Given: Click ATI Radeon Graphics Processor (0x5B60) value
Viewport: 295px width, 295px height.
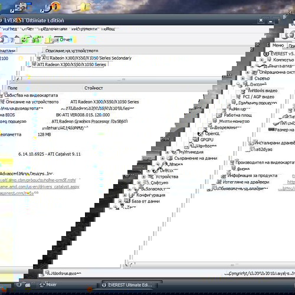Looking at the screenshot, I should pos(90,122).
